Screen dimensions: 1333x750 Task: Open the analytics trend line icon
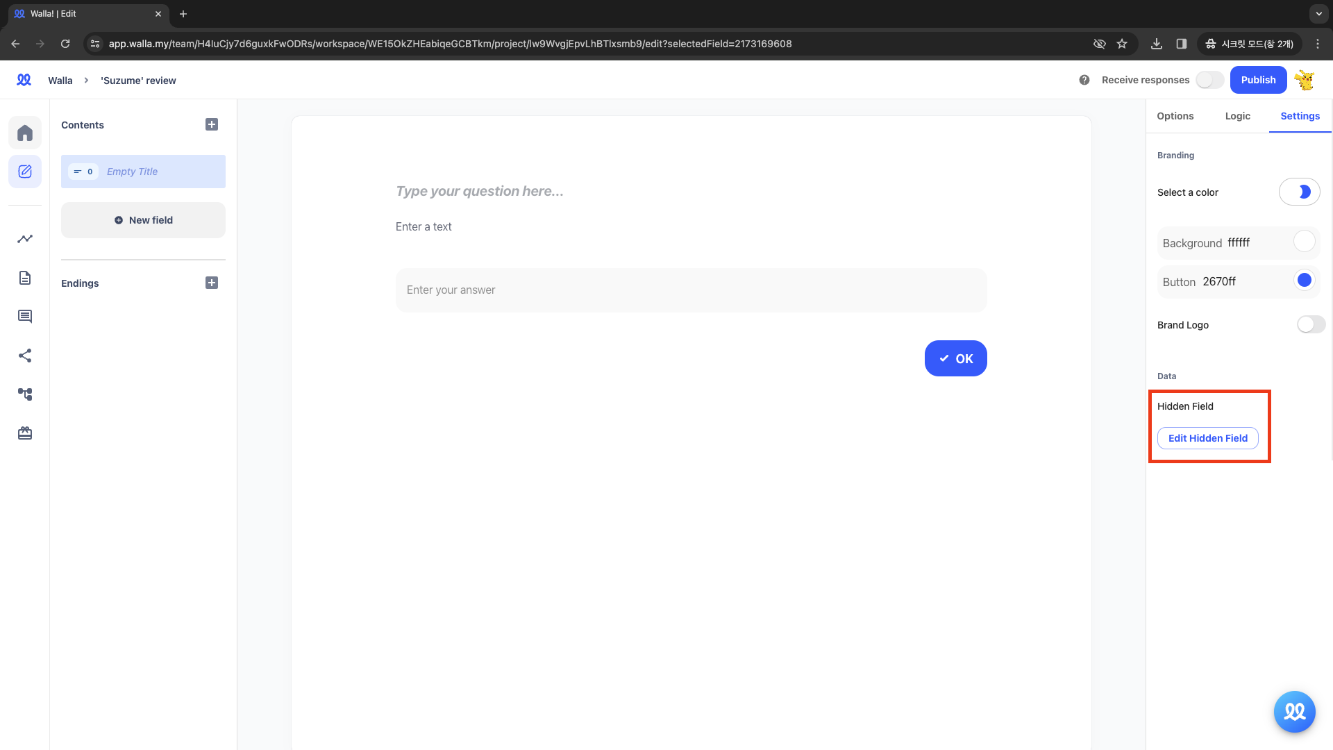tap(25, 239)
